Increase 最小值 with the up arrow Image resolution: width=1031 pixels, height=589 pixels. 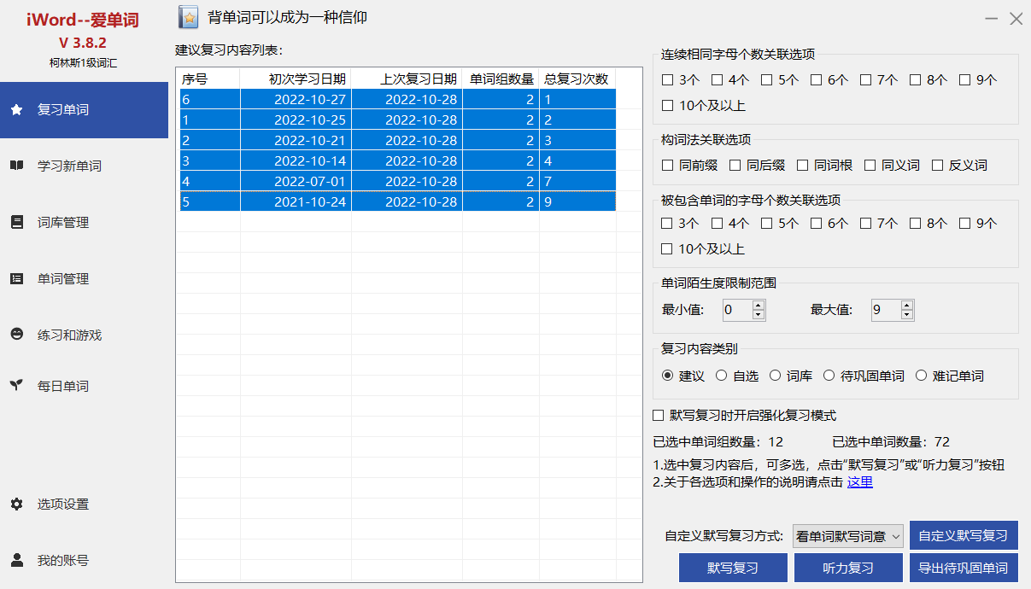point(758,305)
